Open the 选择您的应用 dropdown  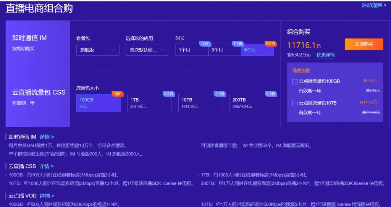(x=147, y=50)
